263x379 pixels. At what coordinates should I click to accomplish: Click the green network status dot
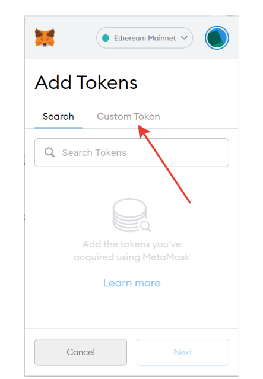point(106,38)
